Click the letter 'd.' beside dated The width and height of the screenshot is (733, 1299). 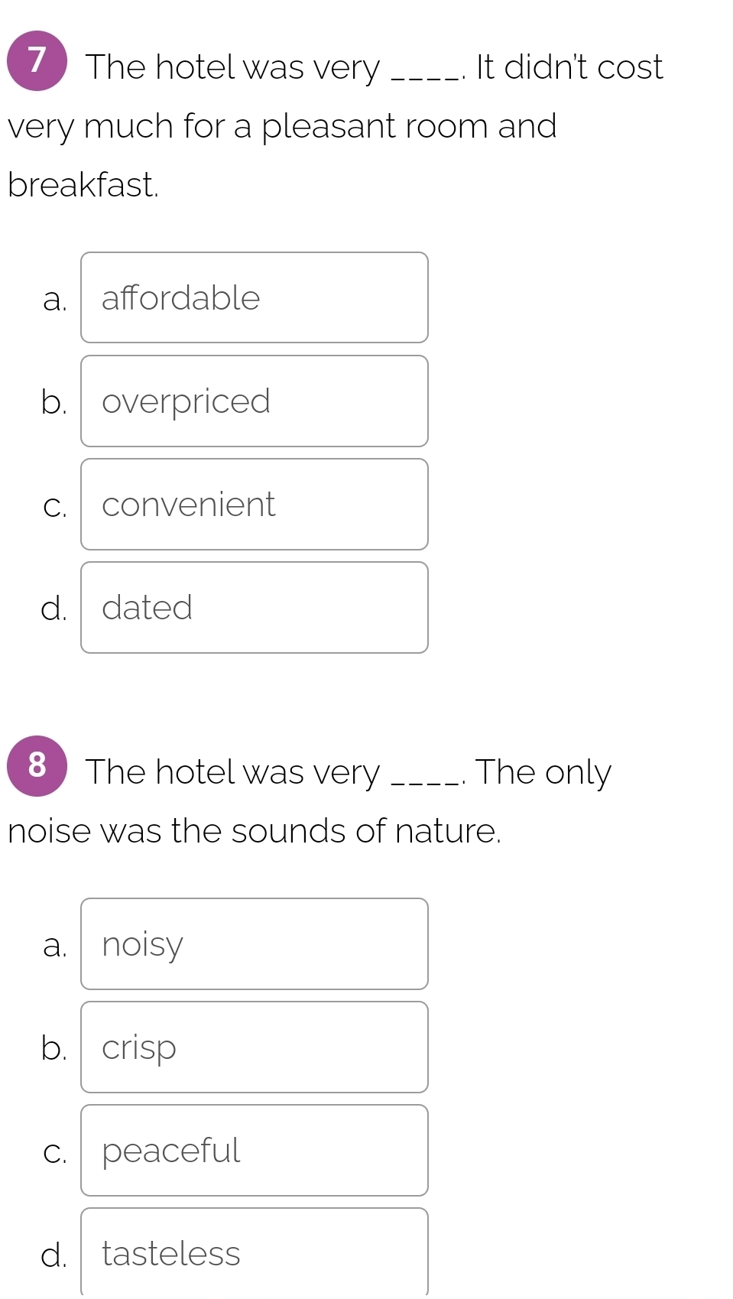pos(54,609)
